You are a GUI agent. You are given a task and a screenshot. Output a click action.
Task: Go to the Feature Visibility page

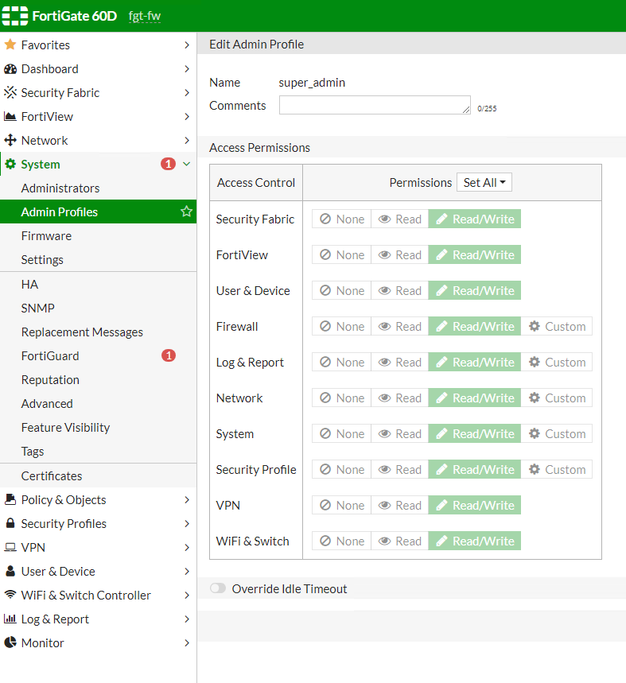tap(65, 428)
